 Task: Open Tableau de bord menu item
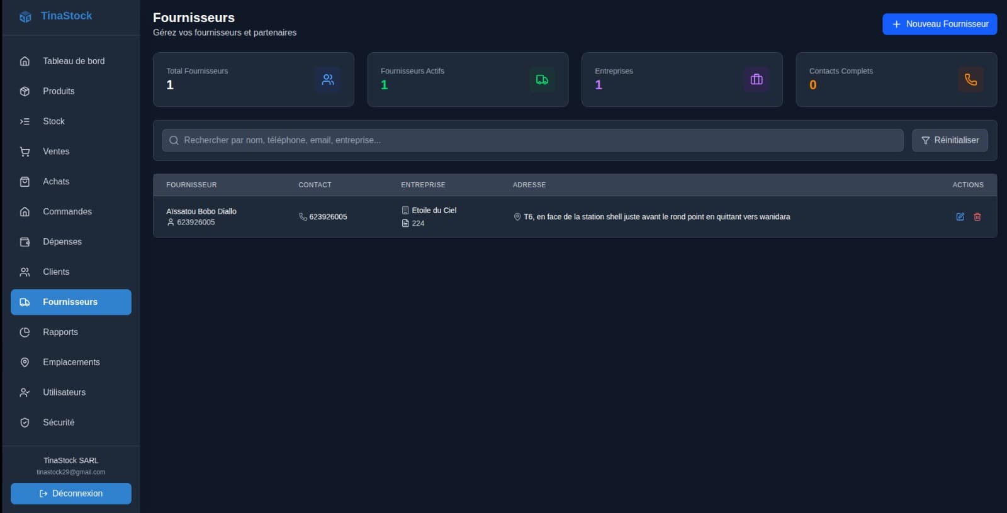coord(71,61)
